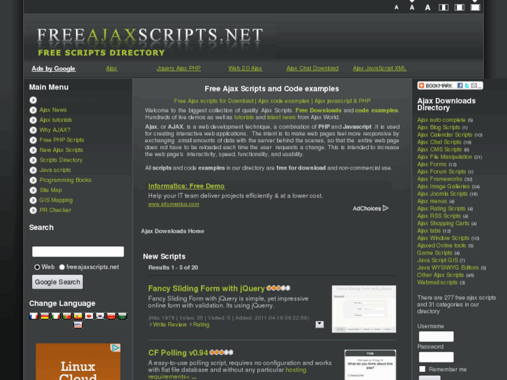Open www.informatica.com link
Screen dimensions: 507x380
pyautogui.click(x=174, y=204)
